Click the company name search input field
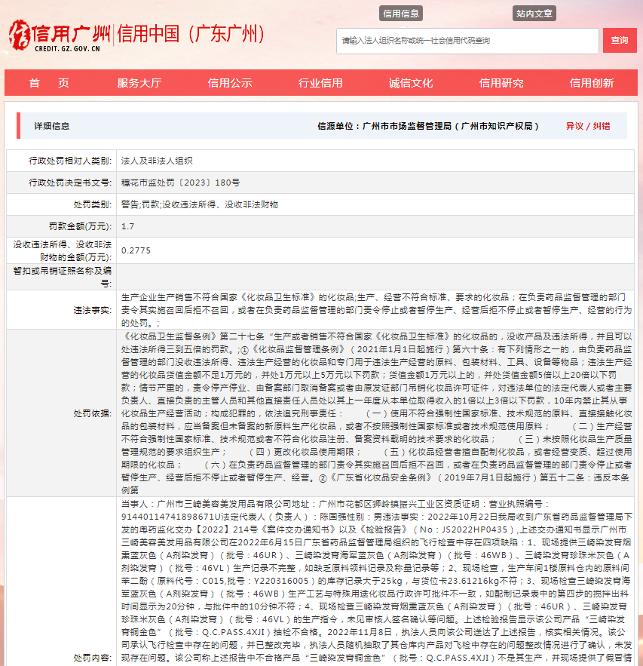 point(467,41)
